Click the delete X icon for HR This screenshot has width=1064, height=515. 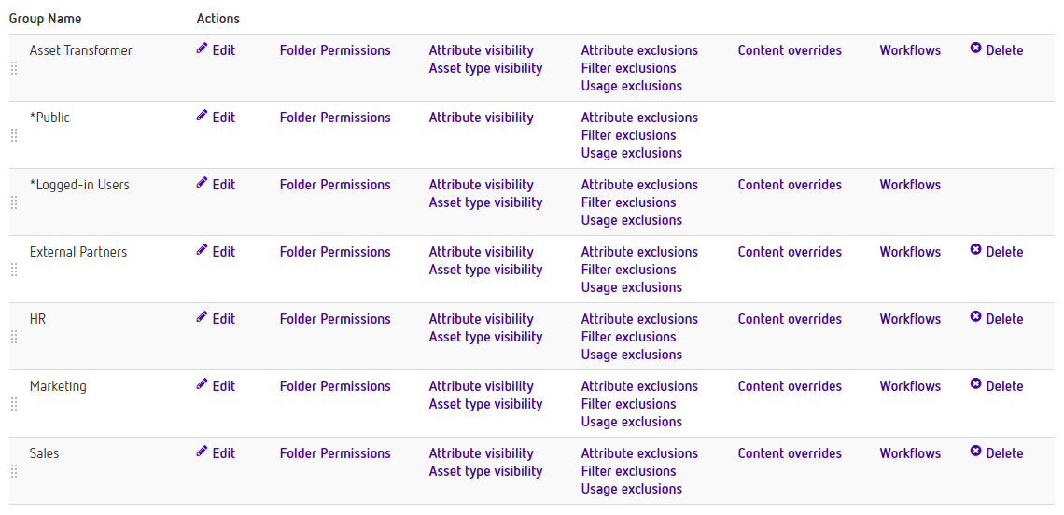[975, 317]
